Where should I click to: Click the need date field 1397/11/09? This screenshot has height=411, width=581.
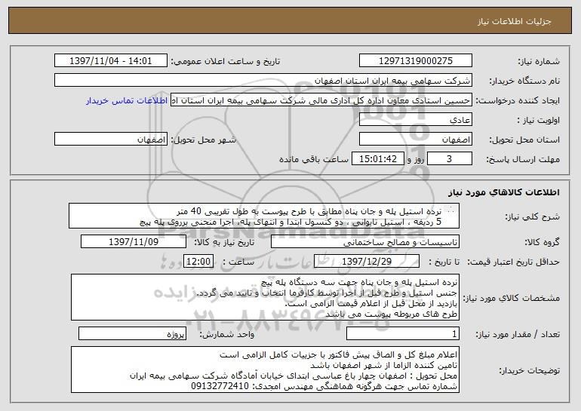pyautogui.click(x=134, y=242)
